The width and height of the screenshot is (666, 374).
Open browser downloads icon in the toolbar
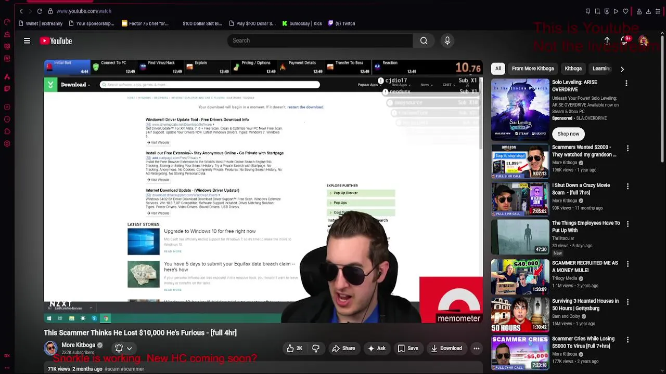(x=648, y=11)
